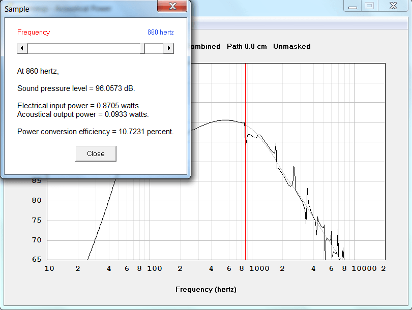Click the 'Sample' dialog title
Screen dimensions: 412x310
[17, 9]
